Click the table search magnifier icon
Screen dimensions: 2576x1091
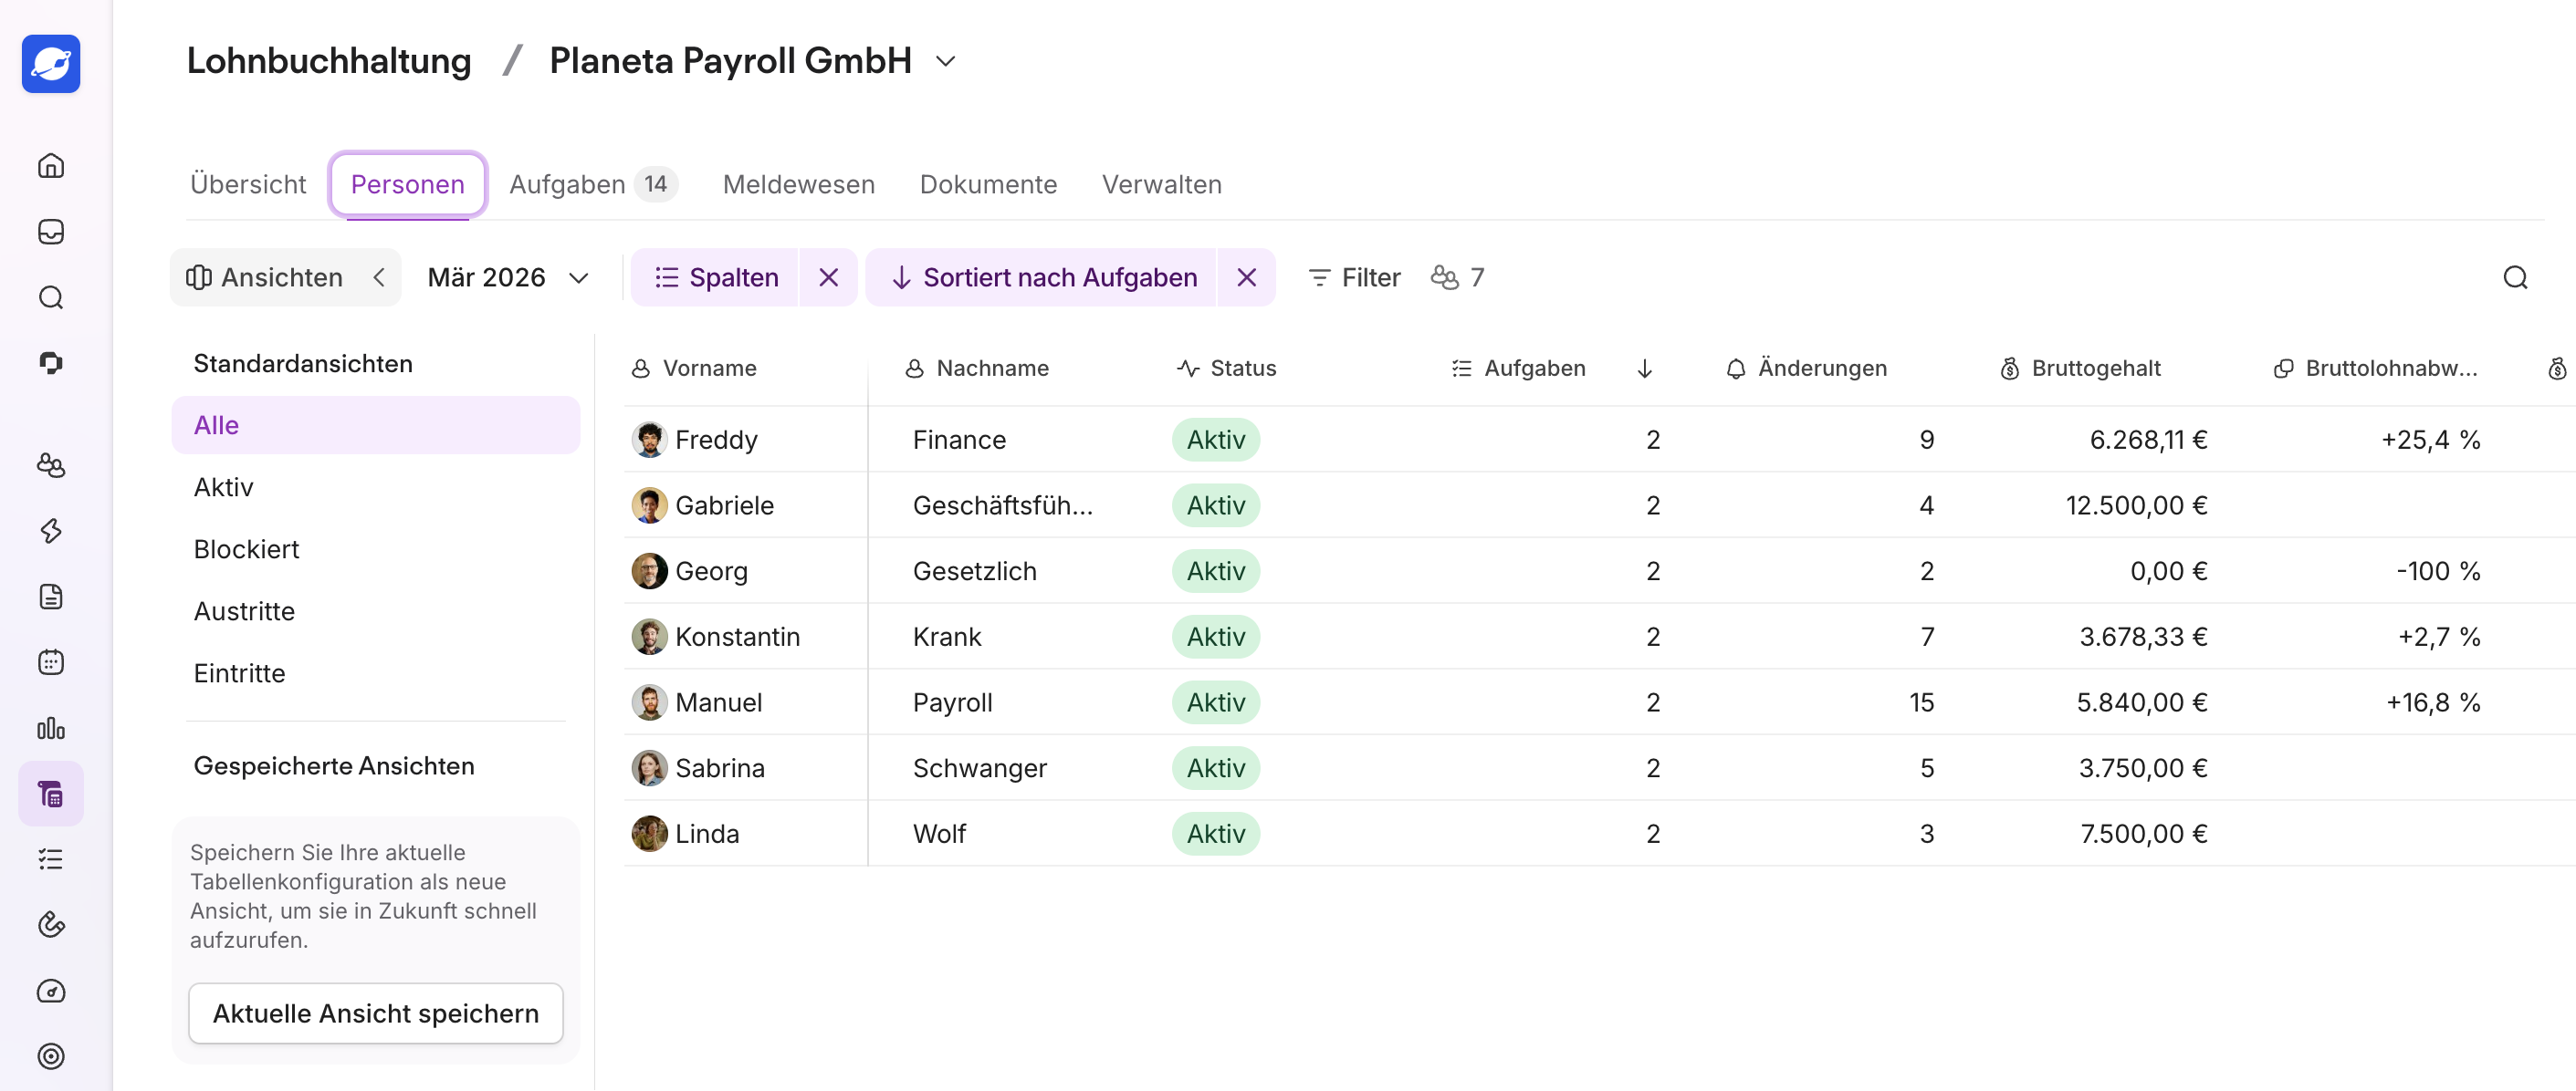coord(2515,277)
